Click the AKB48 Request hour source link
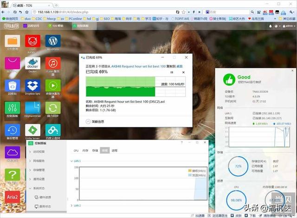 [x=138, y=66]
